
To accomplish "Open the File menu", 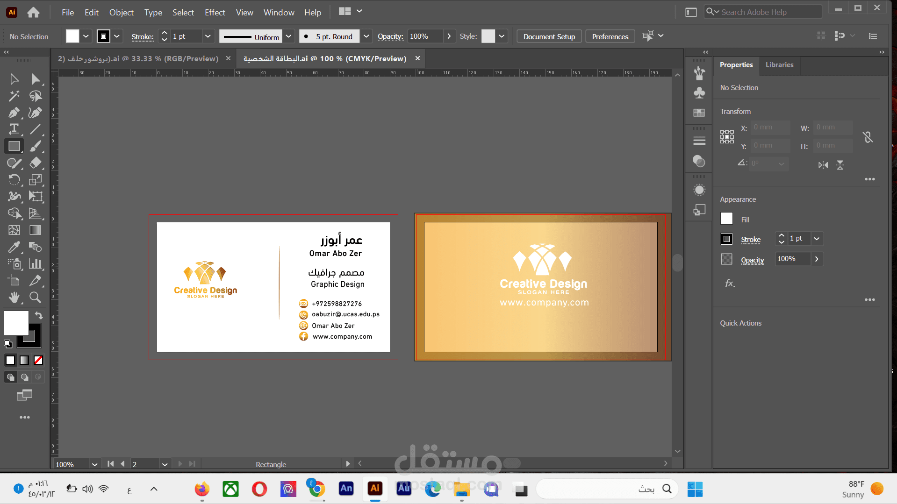I will click(x=68, y=13).
